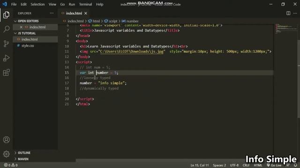Click the feedback icon in status bar

click(x=287, y=165)
